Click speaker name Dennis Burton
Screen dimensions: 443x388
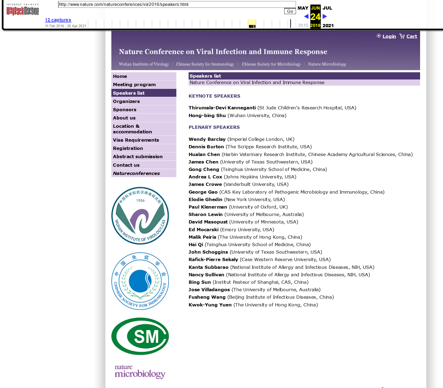206,147
